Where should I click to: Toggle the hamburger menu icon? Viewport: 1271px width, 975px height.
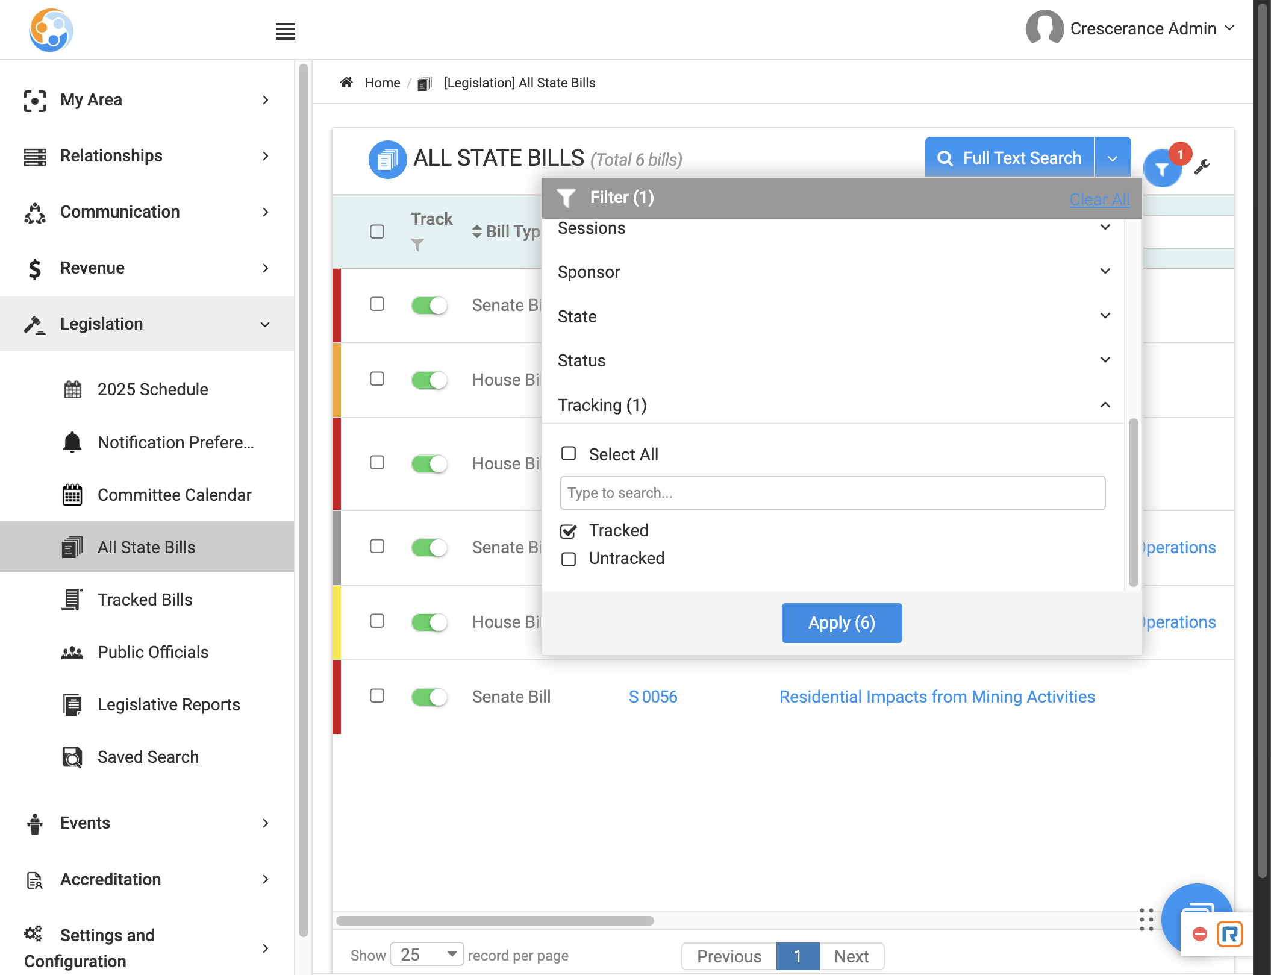click(285, 31)
